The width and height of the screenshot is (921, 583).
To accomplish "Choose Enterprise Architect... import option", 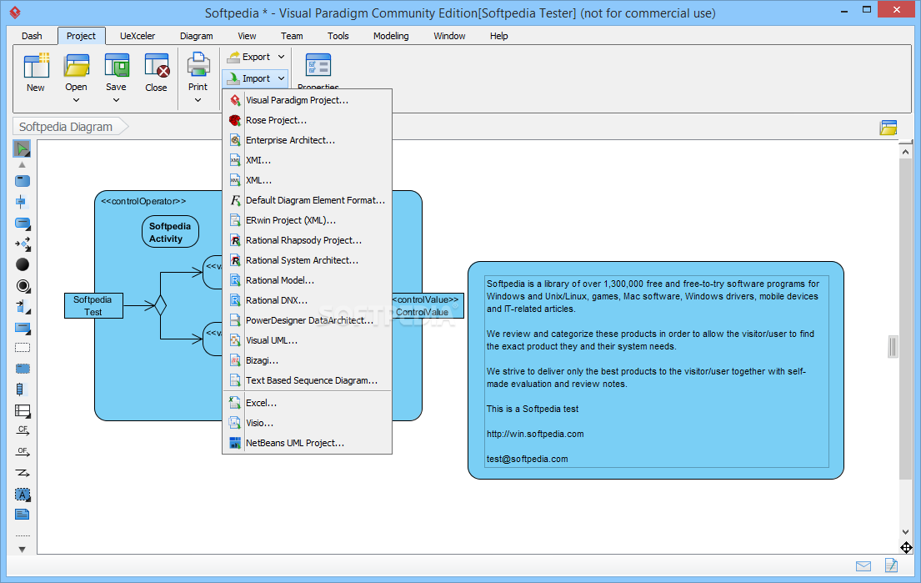I will coord(308,140).
